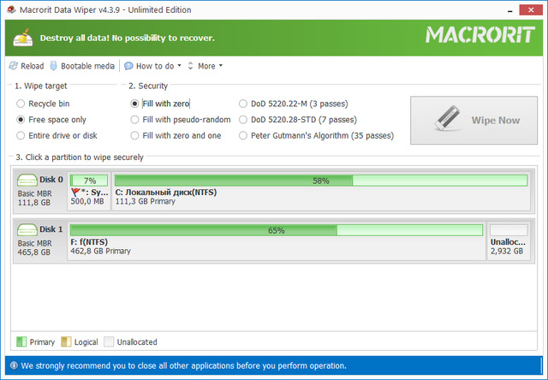Select the Entire drive or disk option
548x380 pixels.
pos(21,135)
